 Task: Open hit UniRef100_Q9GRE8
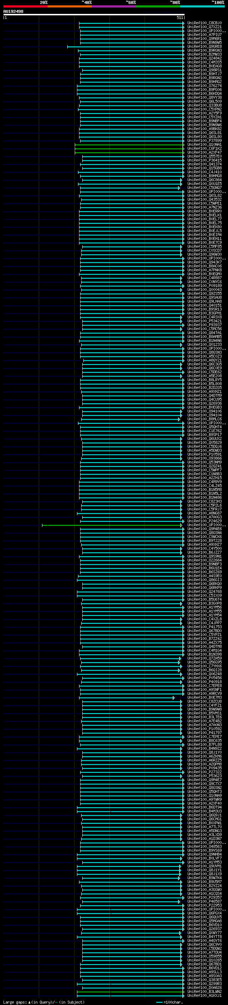204,46
